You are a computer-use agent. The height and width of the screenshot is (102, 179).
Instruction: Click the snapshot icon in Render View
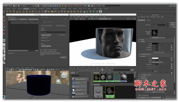[76, 19]
